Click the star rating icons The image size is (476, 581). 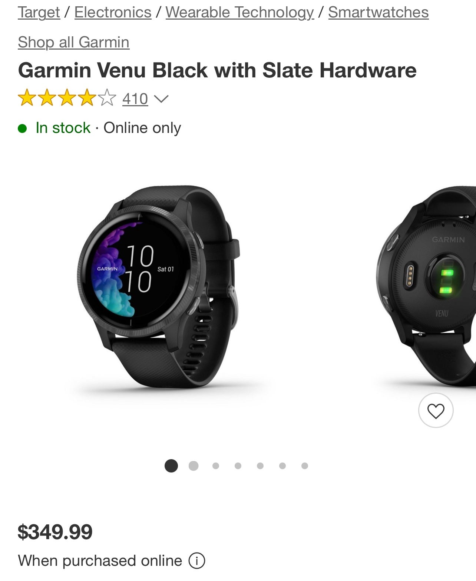tap(67, 98)
